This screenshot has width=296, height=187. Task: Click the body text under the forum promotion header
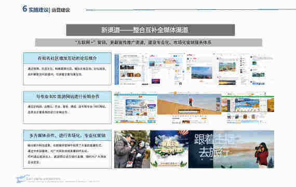[66, 71]
